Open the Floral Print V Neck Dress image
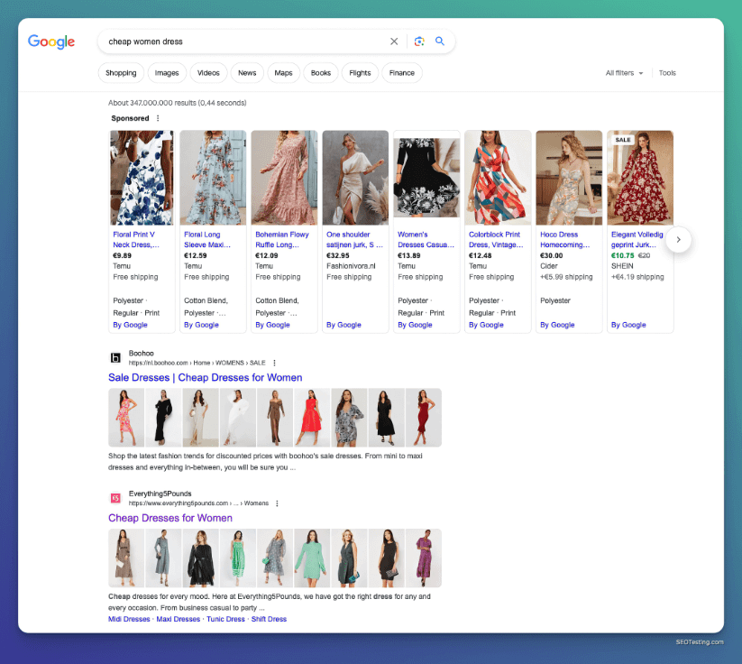This screenshot has height=664, width=742. click(x=142, y=178)
